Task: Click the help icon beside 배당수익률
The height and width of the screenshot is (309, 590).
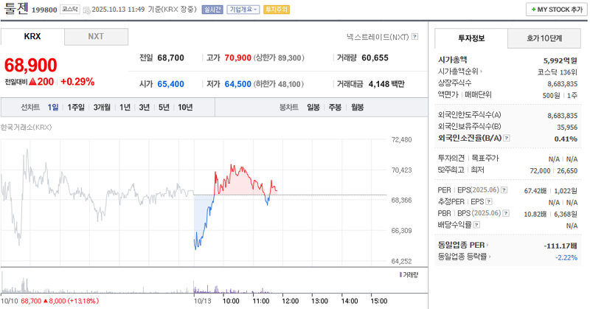Action: point(473,224)
